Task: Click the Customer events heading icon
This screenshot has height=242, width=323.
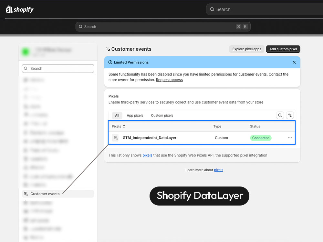Action: (108, 49)
